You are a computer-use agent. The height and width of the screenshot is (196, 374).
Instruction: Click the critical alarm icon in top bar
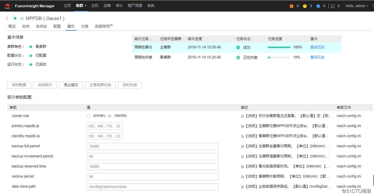pyautogui.click(x=291, y=6)
